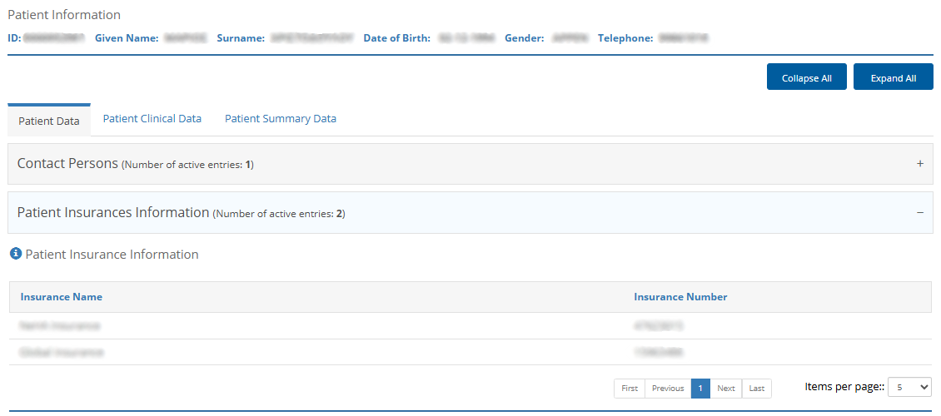
Task: Expand Contact Persons with the plus icon
Action: click(919, 164)
